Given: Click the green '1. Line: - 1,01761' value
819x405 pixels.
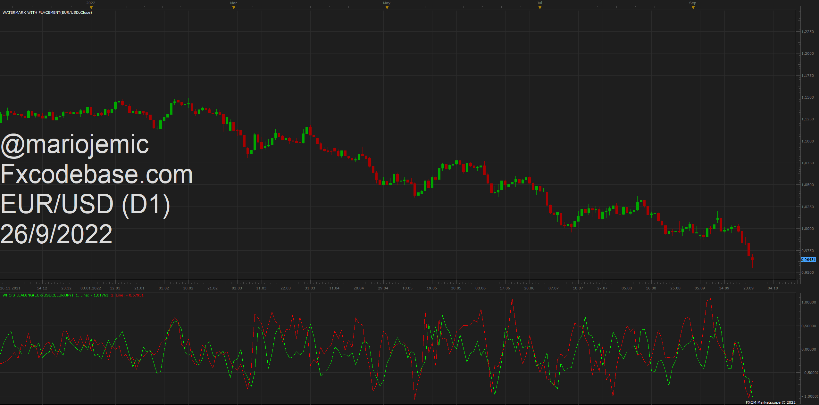Looking at the screenshot, I should click(x=92, y=295).
